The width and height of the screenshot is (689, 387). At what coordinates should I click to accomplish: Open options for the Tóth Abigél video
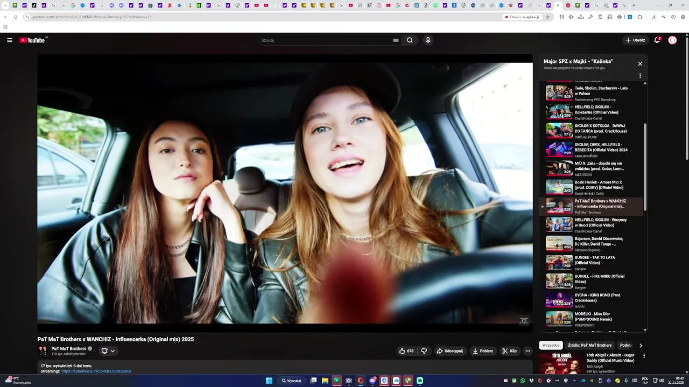click(644, 356)
